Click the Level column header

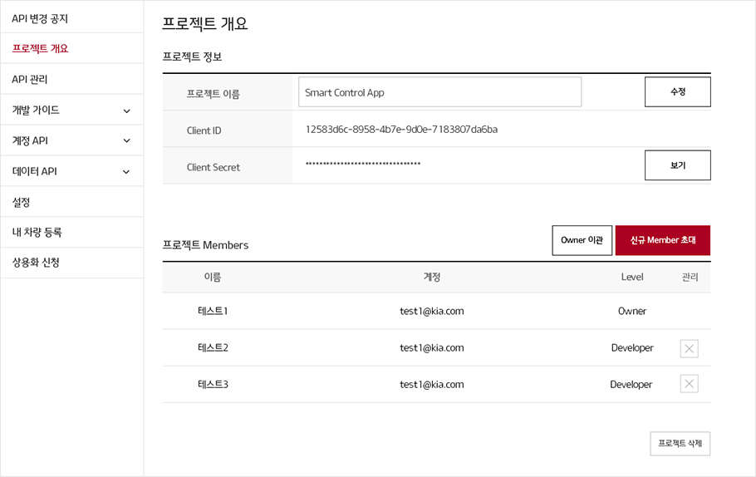(631, 277)
